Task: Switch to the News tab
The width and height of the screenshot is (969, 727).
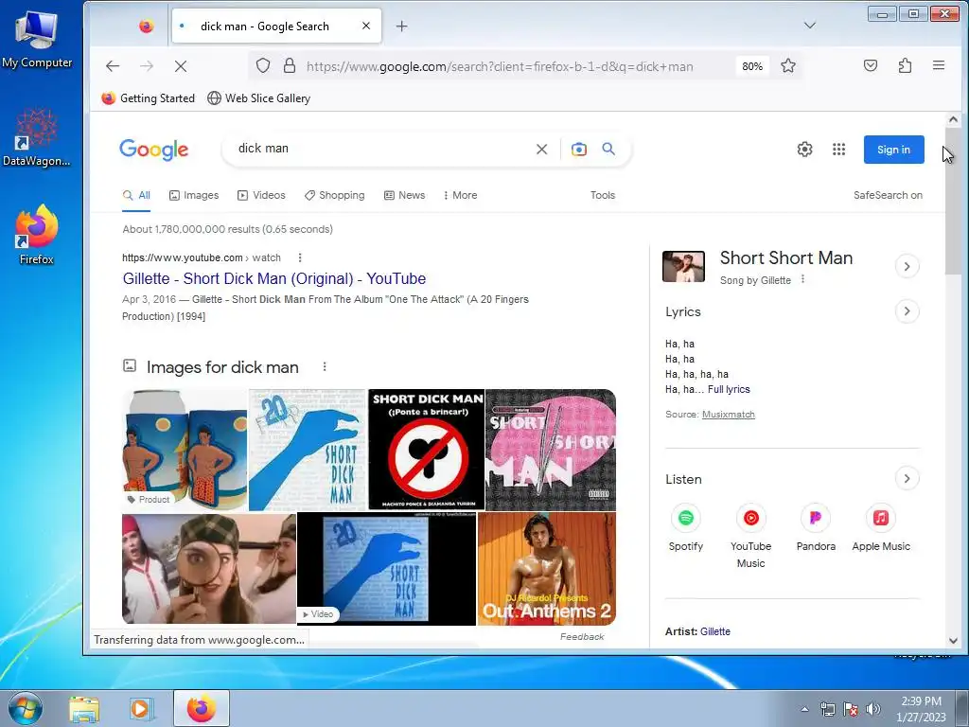Action: pos(405,195)
